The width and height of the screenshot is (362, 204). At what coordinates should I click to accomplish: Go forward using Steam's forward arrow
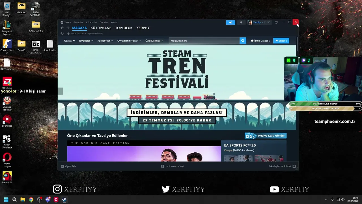point(68,28)
